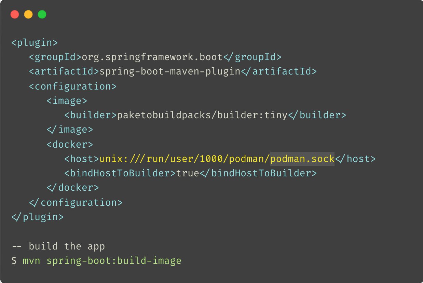
Task: Click the closing </artifactId> tag
Action: 279,71
